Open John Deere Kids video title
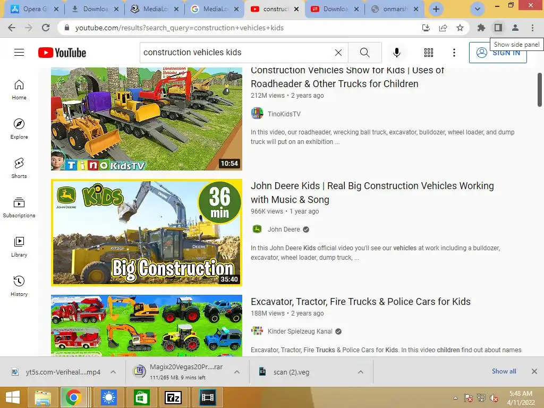544x408 pixels. click(372, 192)
